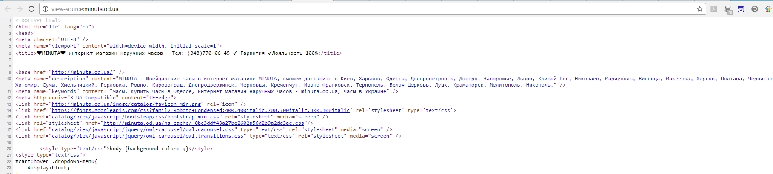Click the title tag text on line 6
773x174 pixels.
tap(179, 53)
